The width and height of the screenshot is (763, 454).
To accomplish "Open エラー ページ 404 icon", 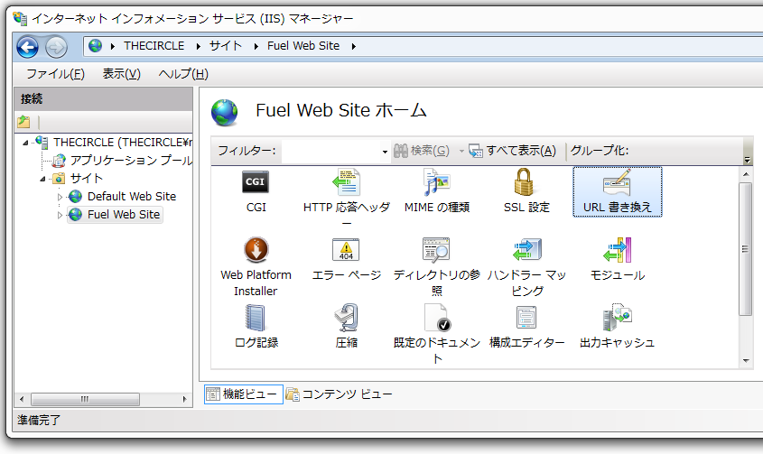I will coord(346,250).
